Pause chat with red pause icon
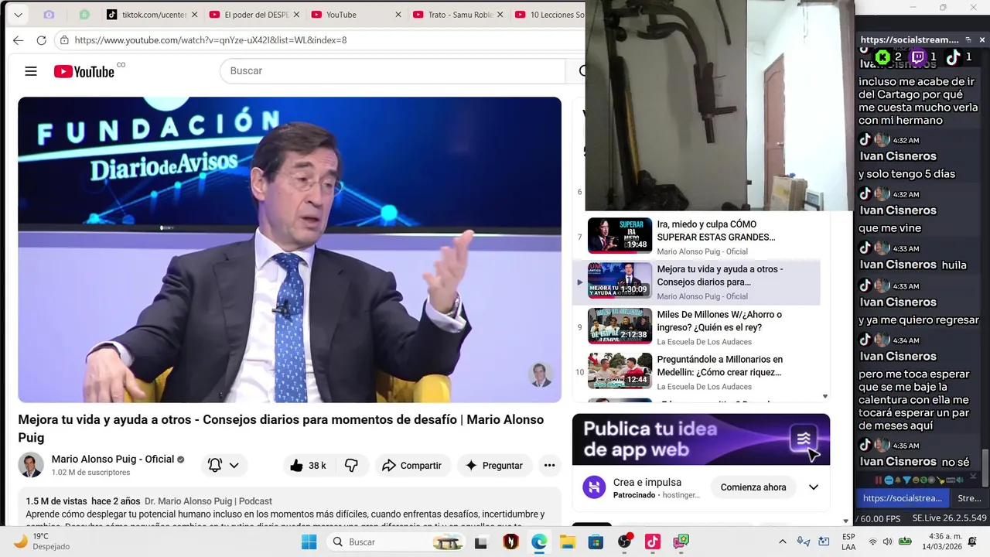Screen dimensions: 990x557 (879, 480)
